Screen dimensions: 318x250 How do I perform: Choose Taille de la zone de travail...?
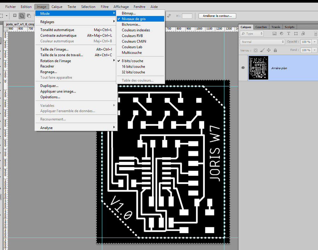click(x=76, y=55)
